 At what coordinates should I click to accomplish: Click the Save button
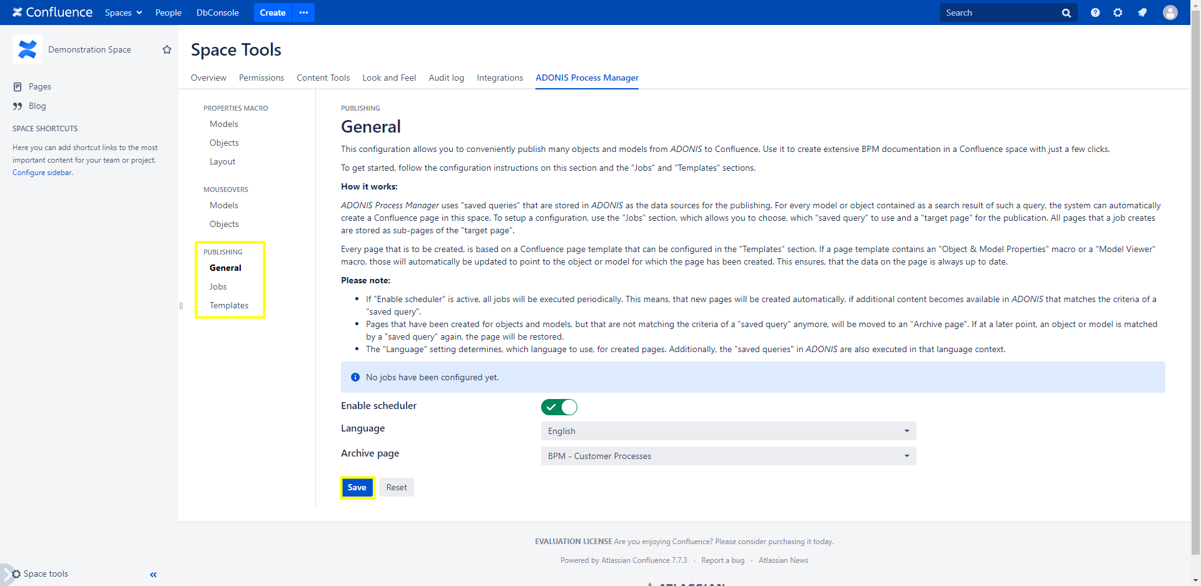(357, 487)
